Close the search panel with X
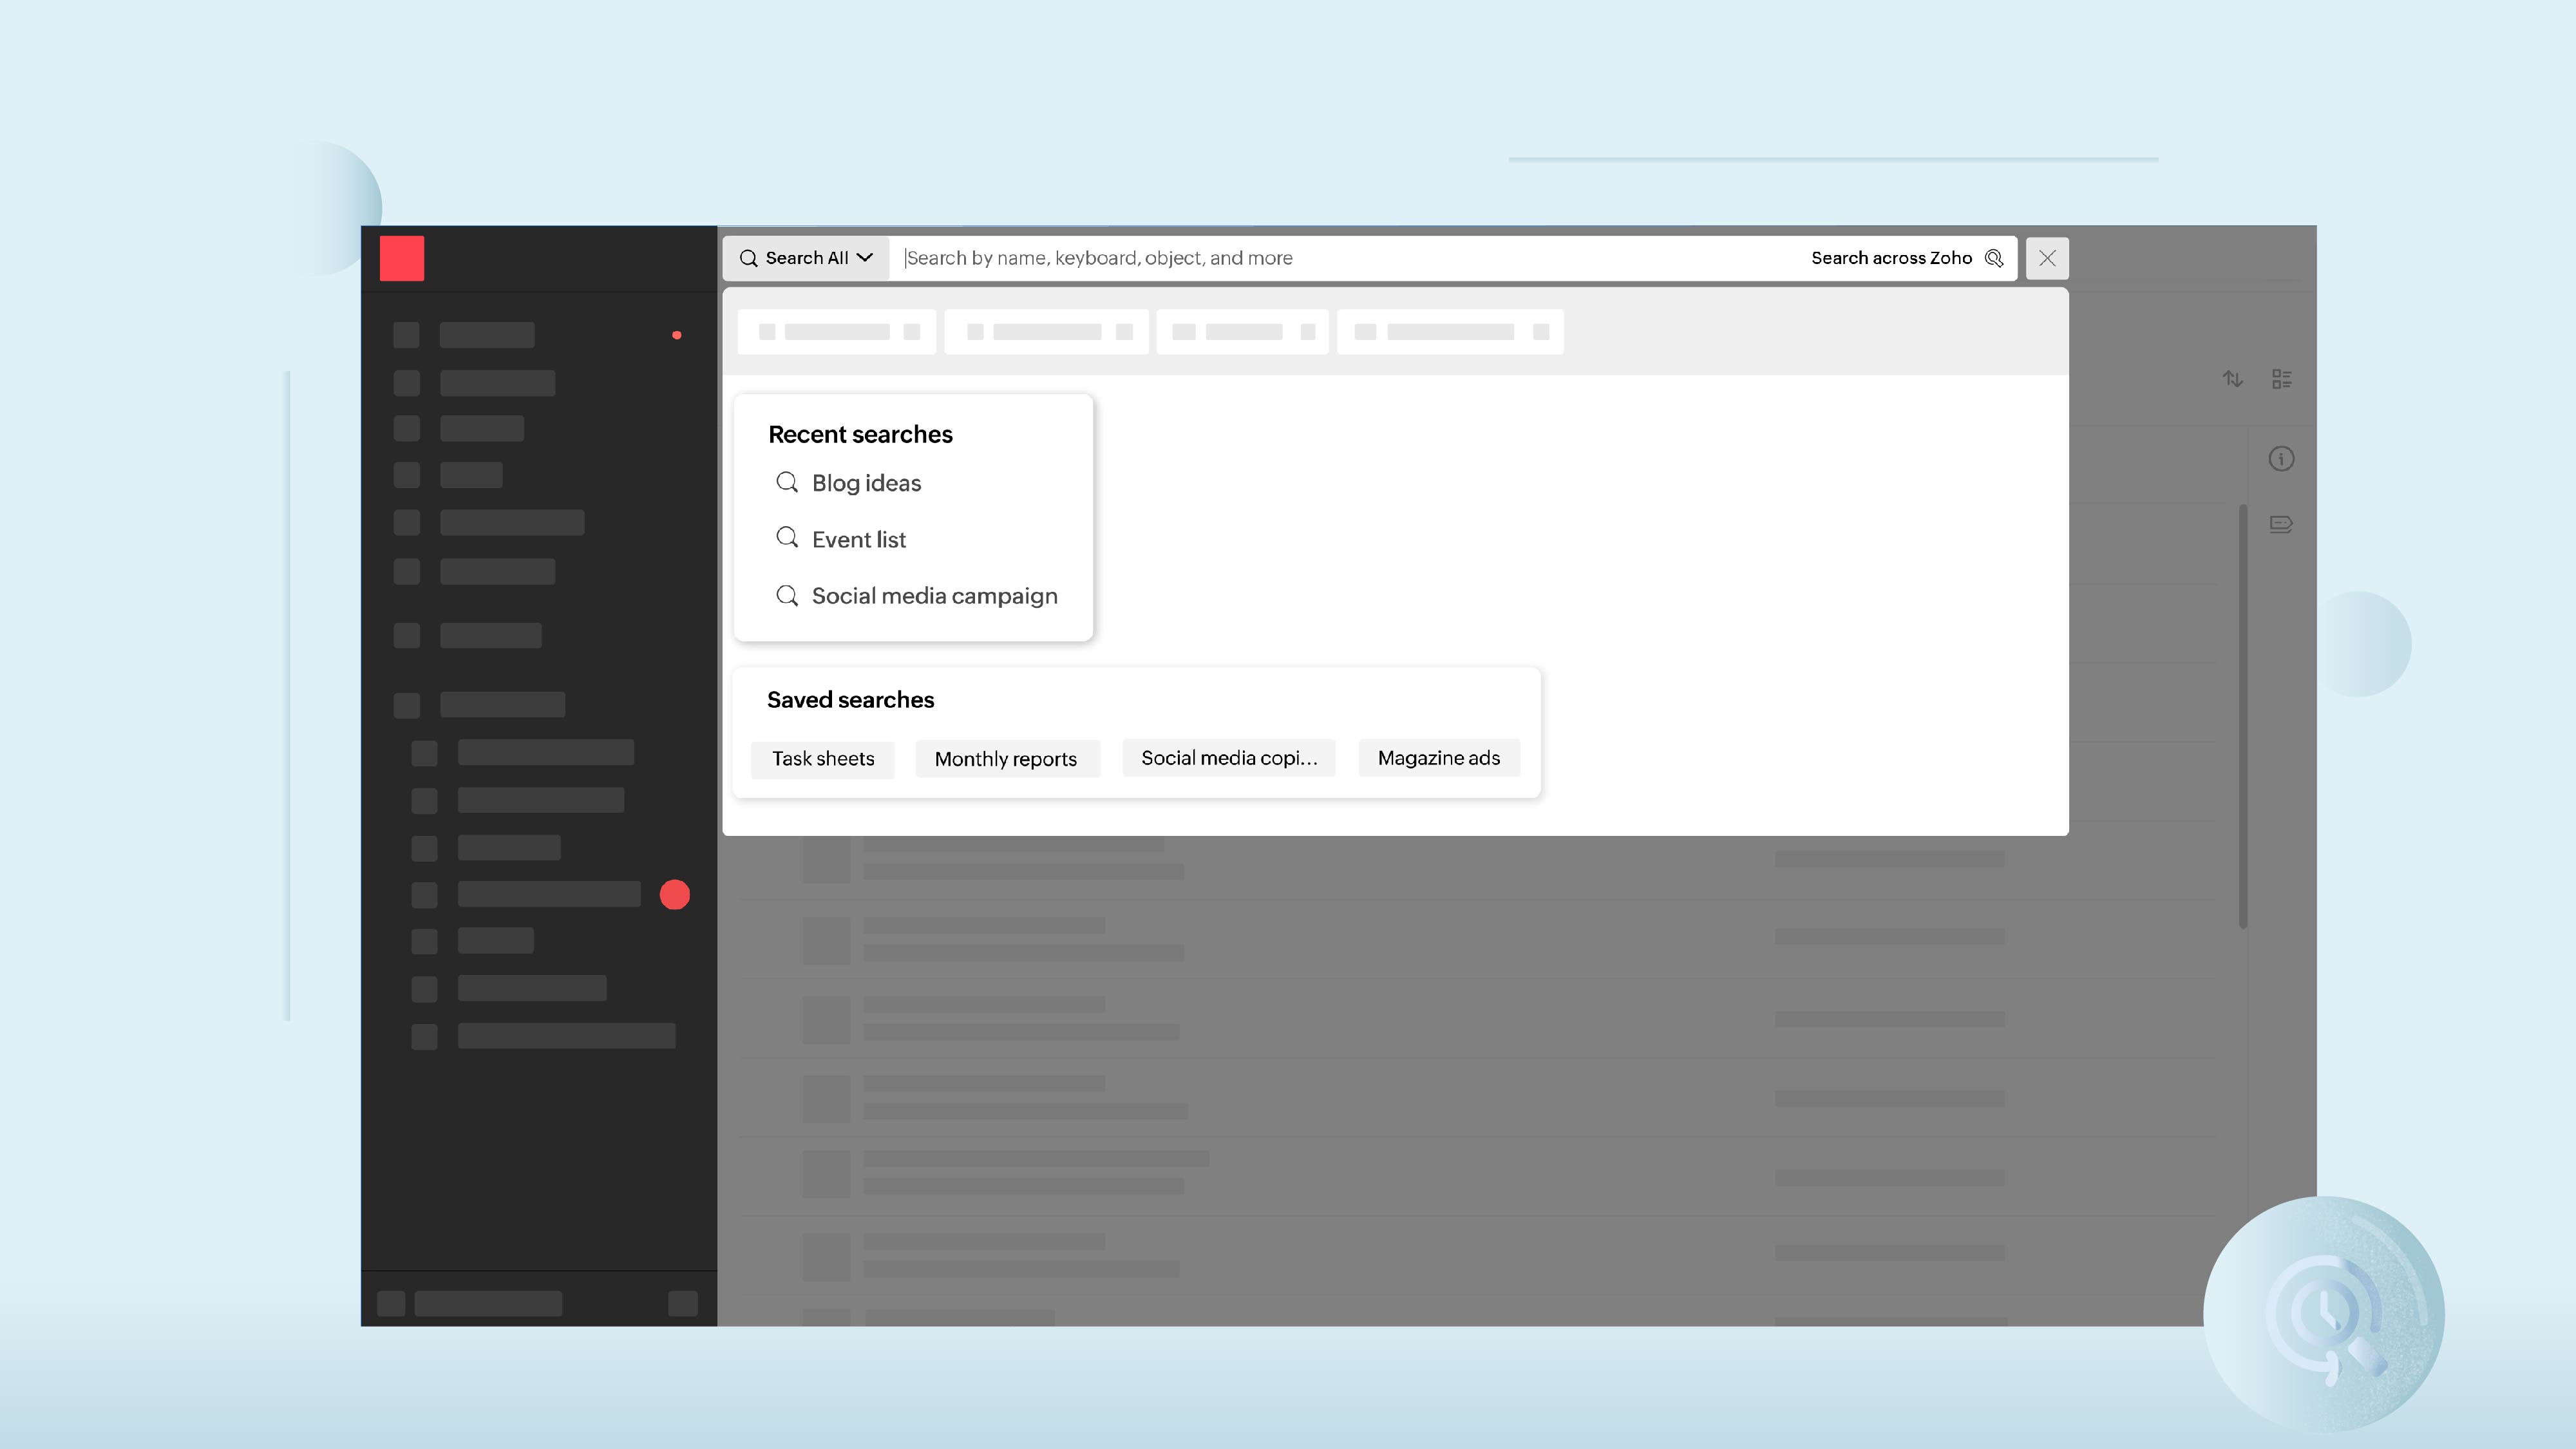 point(2047,258)
